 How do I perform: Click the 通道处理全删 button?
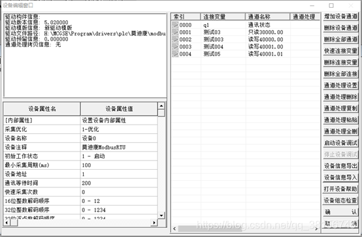340,131
